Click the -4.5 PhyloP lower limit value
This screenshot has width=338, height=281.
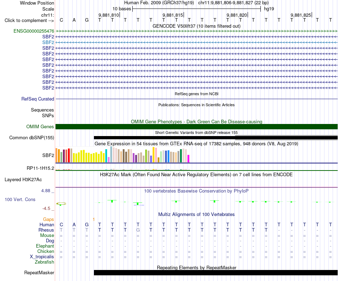point(46,208)
